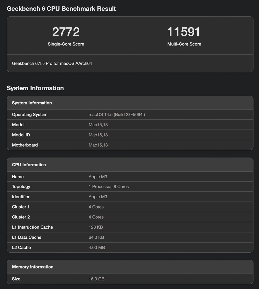Select the 'macOS 14.5 (Build 23F5064f)' value
The image size is (259, 289).
point(117,115)
